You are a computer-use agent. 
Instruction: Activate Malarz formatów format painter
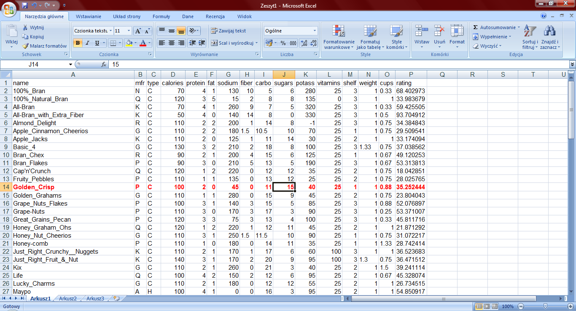click(44, 46)
